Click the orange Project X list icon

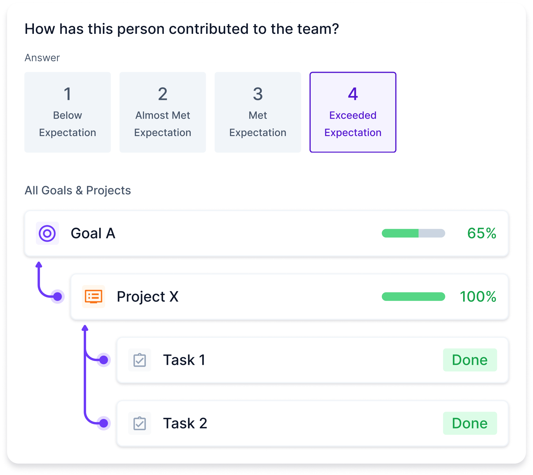pos(93,297)
